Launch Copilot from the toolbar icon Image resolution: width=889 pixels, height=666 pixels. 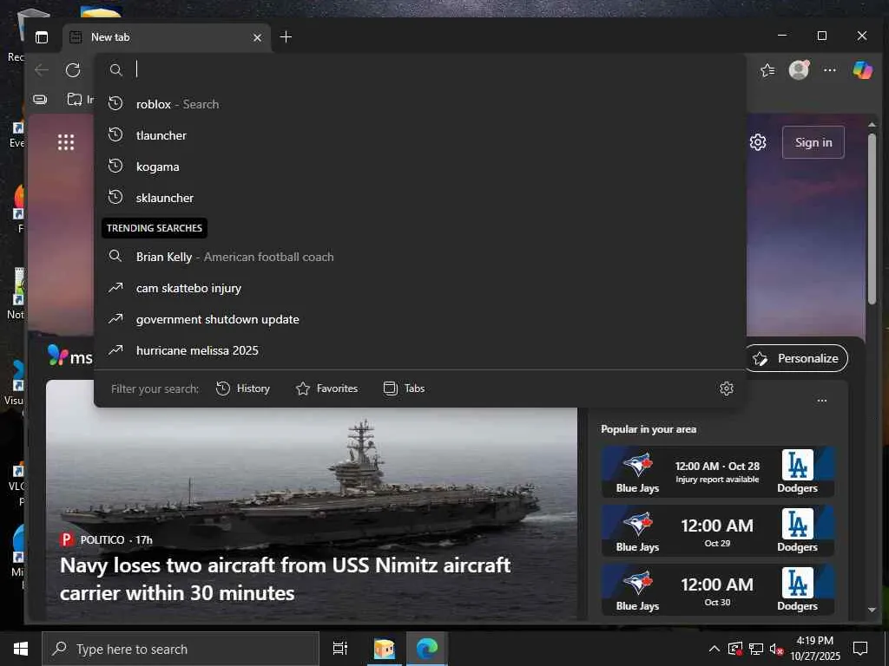(x=862, y=69)
